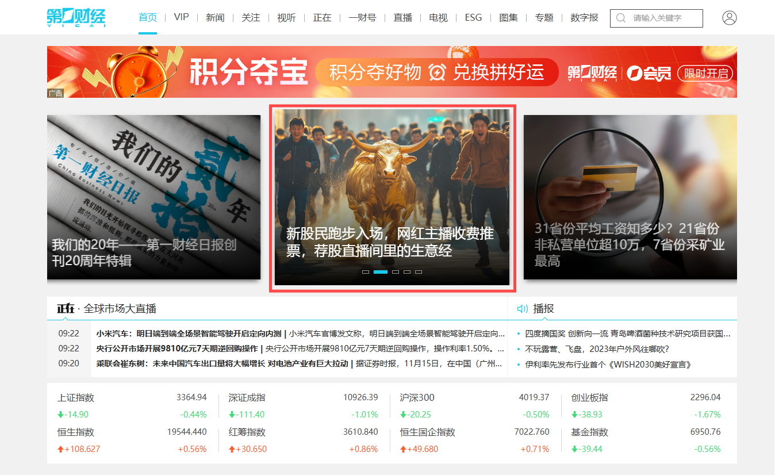Click the Yicai logo in header
The image size is (775, 475).
click(76, 18)
